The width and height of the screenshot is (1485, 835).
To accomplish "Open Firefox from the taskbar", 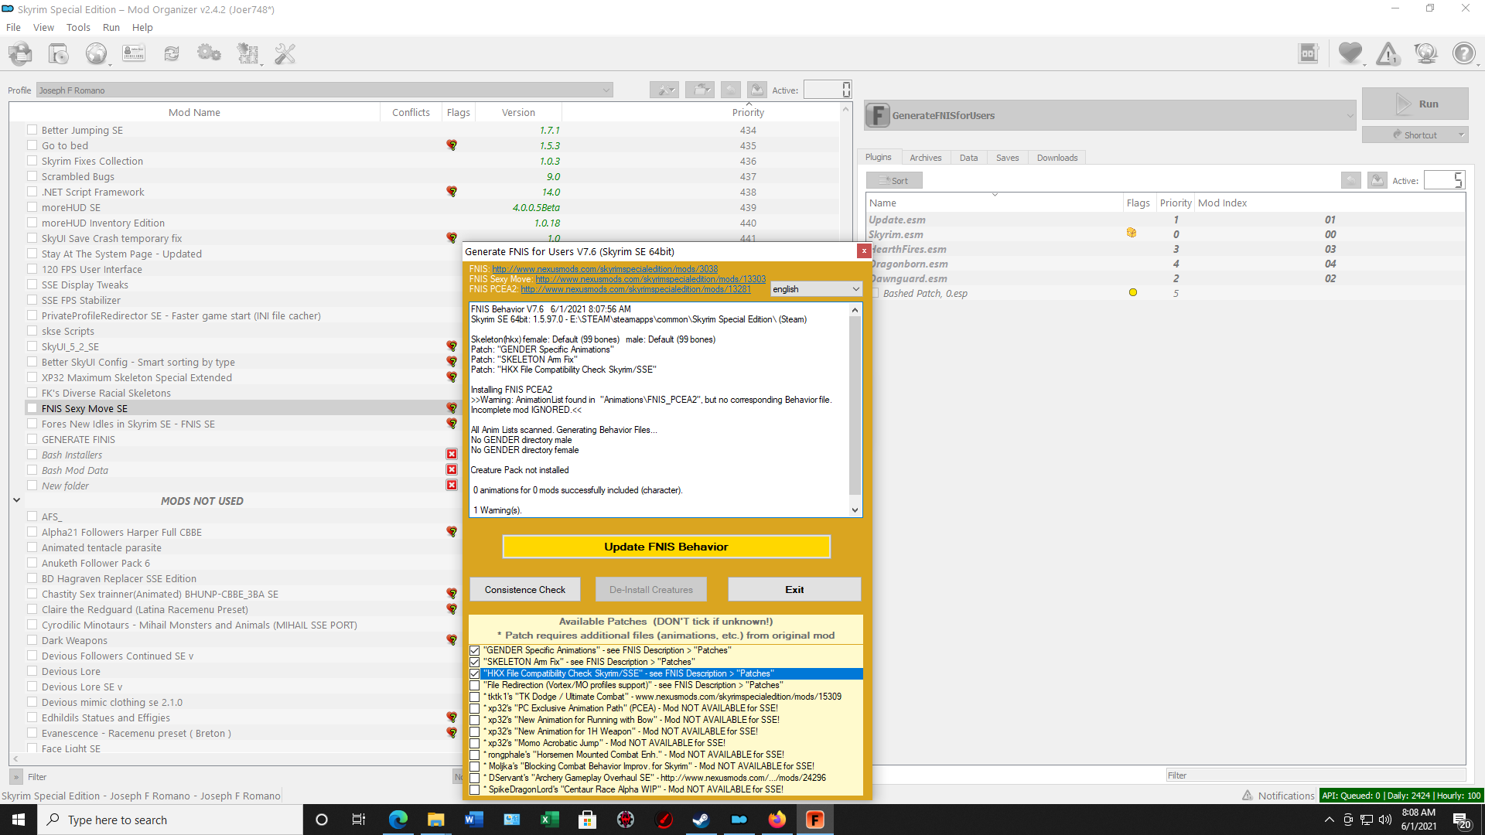I will (x=777, y=820).
